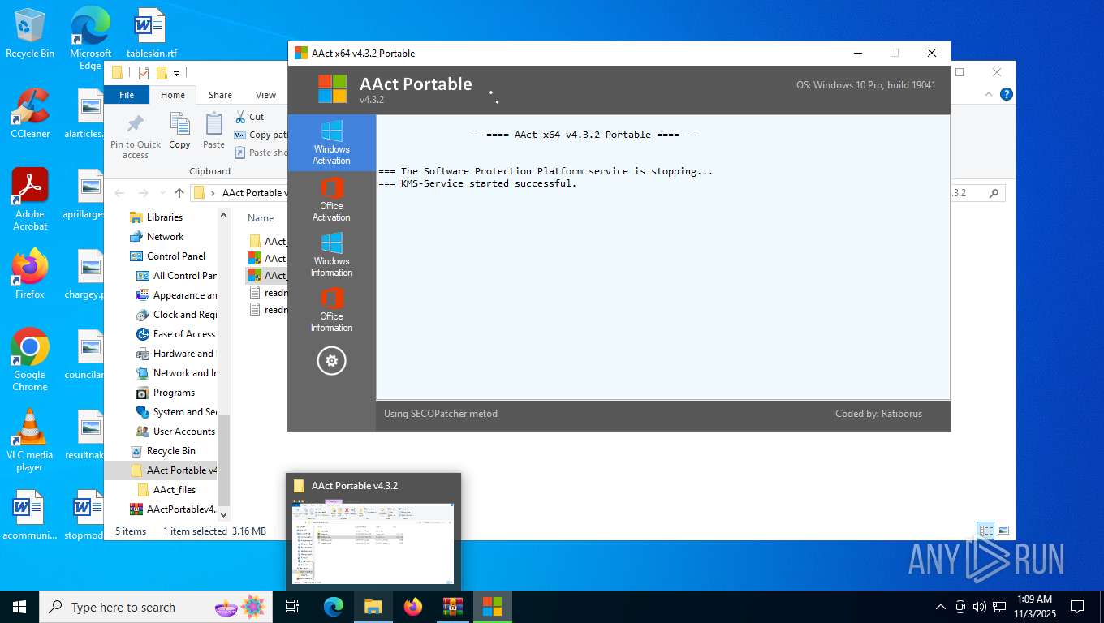Collapse the Explorer ribbon chevron

click(x=989, y=94)
